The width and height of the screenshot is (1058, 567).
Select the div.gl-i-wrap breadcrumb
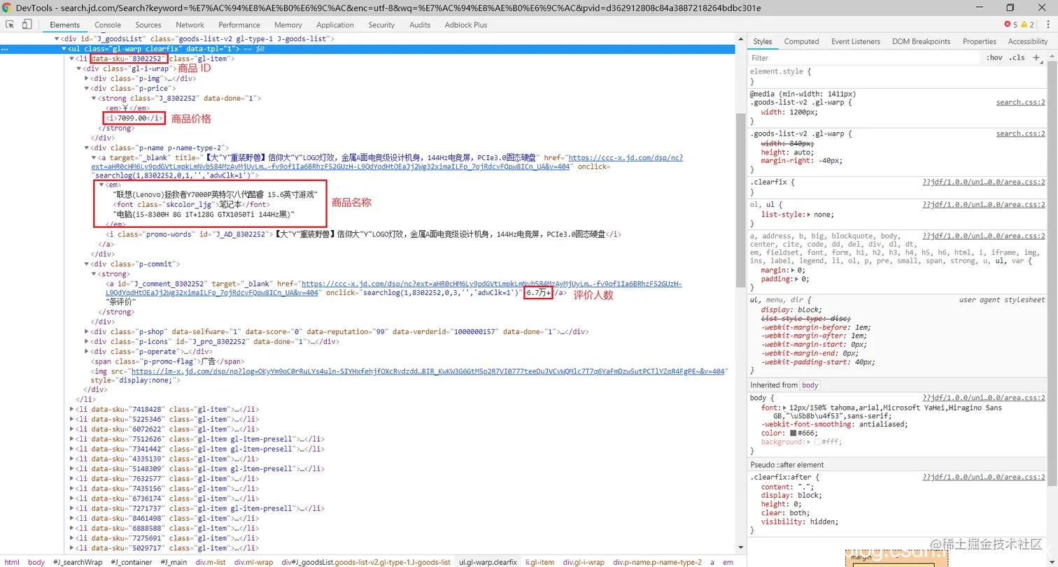pyautogui.click(x=584, y=562)
